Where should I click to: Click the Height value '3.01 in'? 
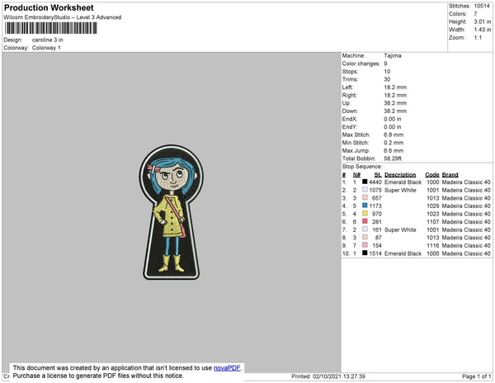click(x=482, y=21)
